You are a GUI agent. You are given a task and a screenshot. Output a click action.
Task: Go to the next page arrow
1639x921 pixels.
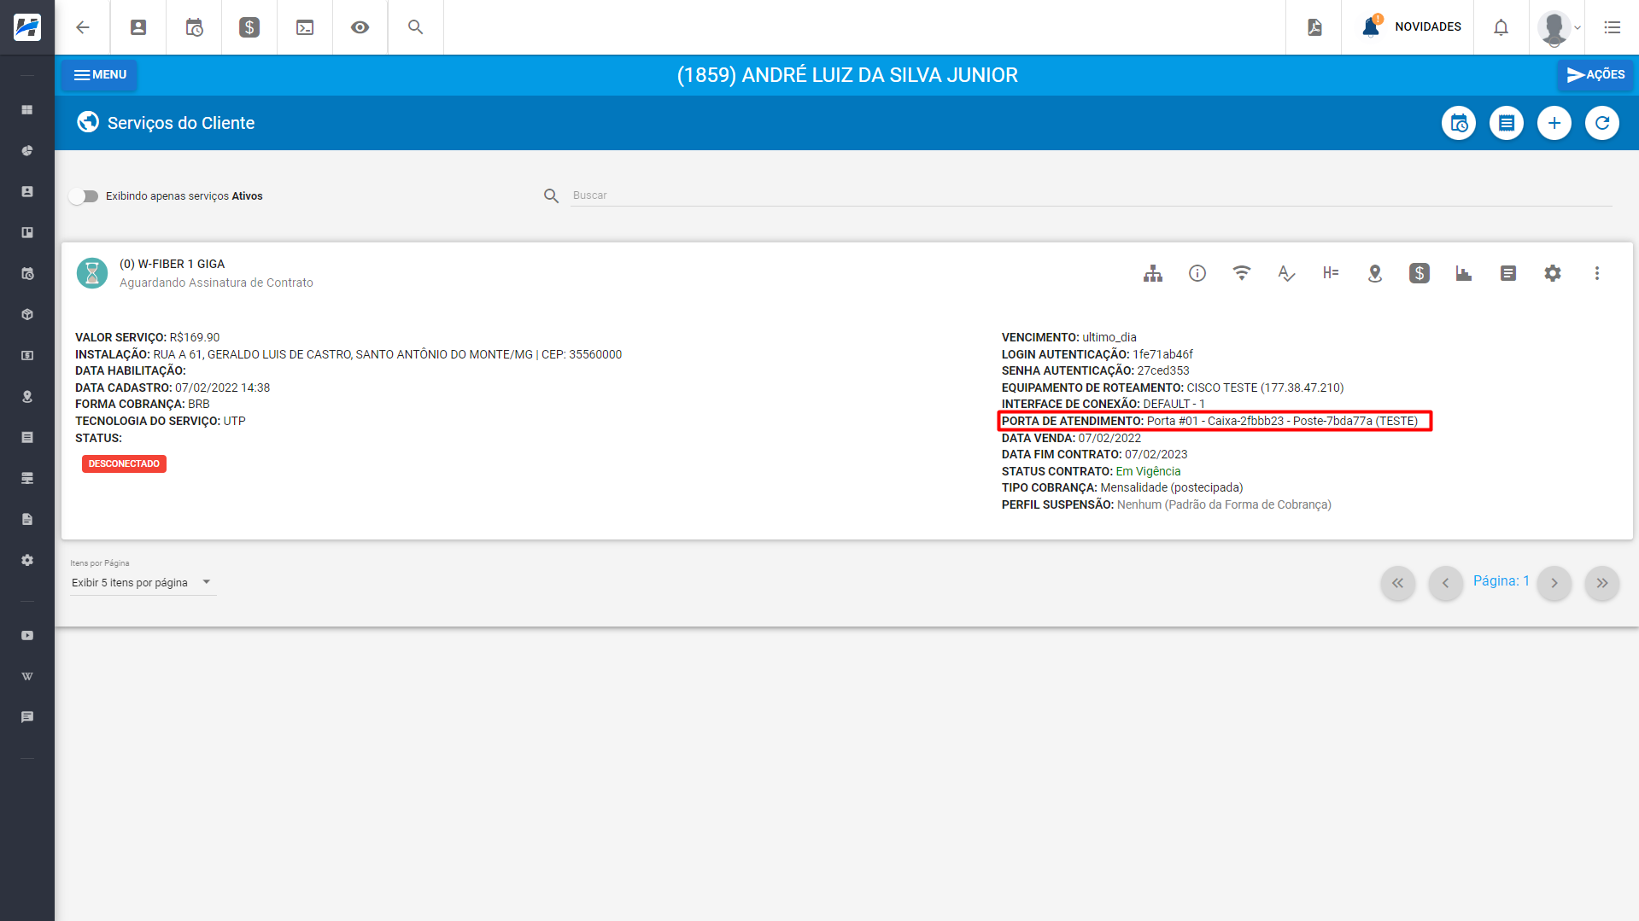coord(1554,583)
